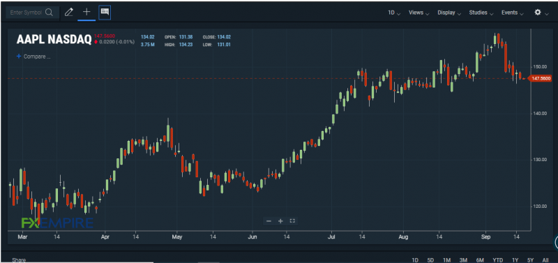Switch range to 6M
The height and width of the screenshot is (263, 558).
point(480,260)
